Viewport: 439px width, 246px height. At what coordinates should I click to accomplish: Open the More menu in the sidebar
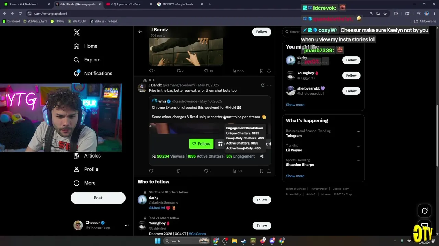pyautogui.click(x=84, y=183)
